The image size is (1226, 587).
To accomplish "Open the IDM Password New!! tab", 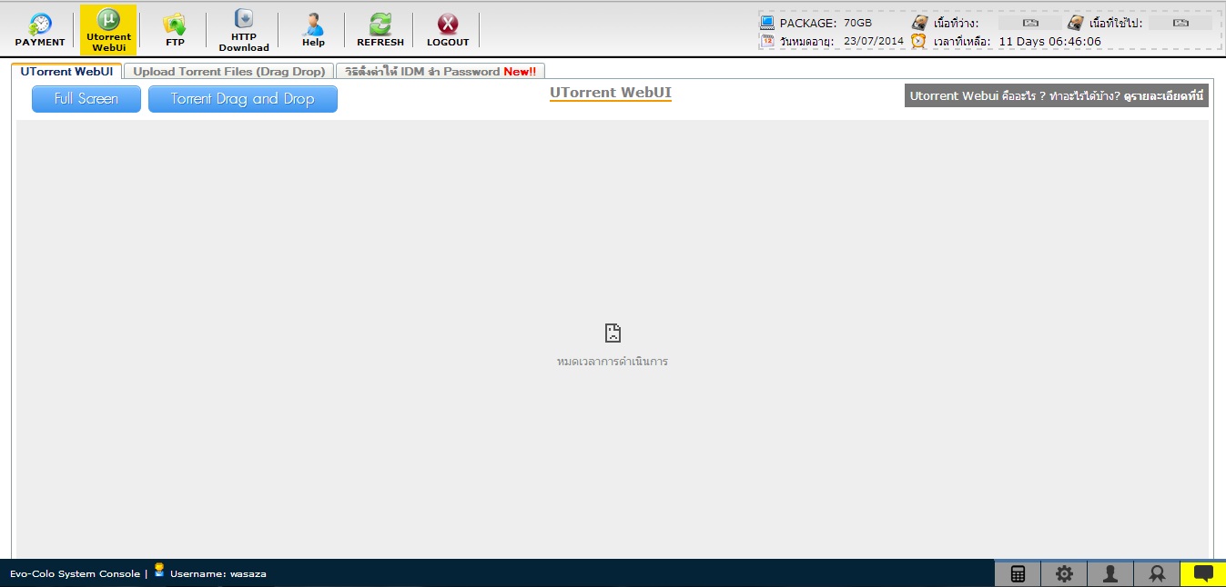I will [x=441, y=71].
